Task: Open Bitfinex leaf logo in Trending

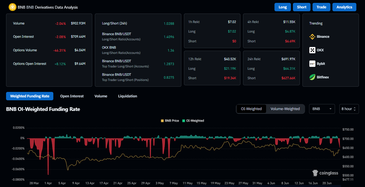Action: coord(312,77)
